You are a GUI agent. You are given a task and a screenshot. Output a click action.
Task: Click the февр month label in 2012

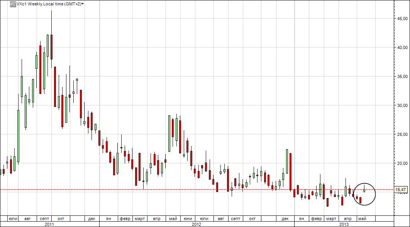pos(125,219)
